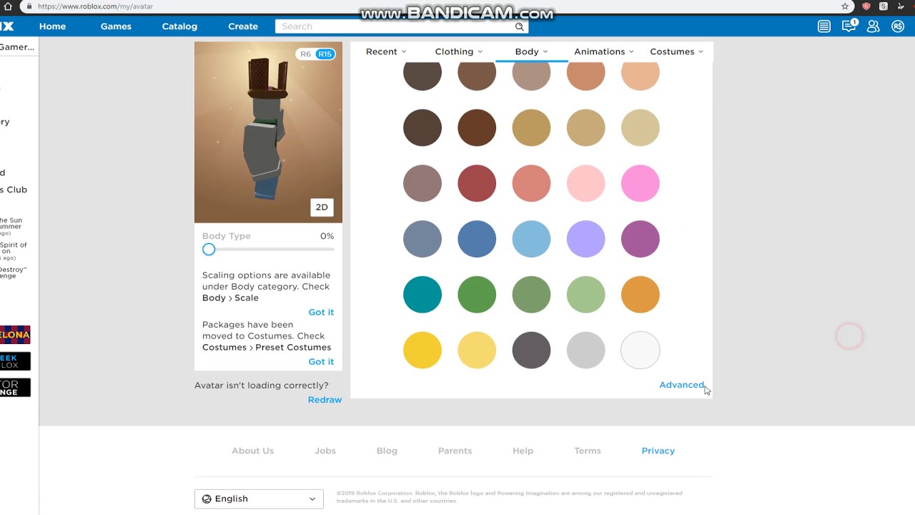Click the site padlock icon
Screen dimensions: 915x515
(x=29, y=6)
